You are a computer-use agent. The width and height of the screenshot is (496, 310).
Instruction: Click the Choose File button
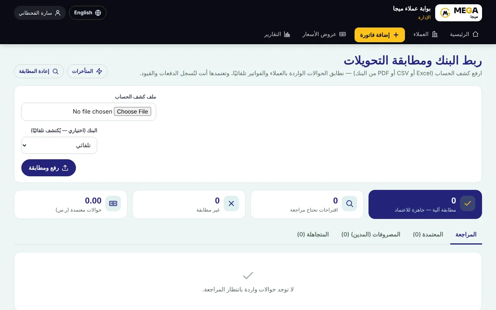(x=133, y=112)
